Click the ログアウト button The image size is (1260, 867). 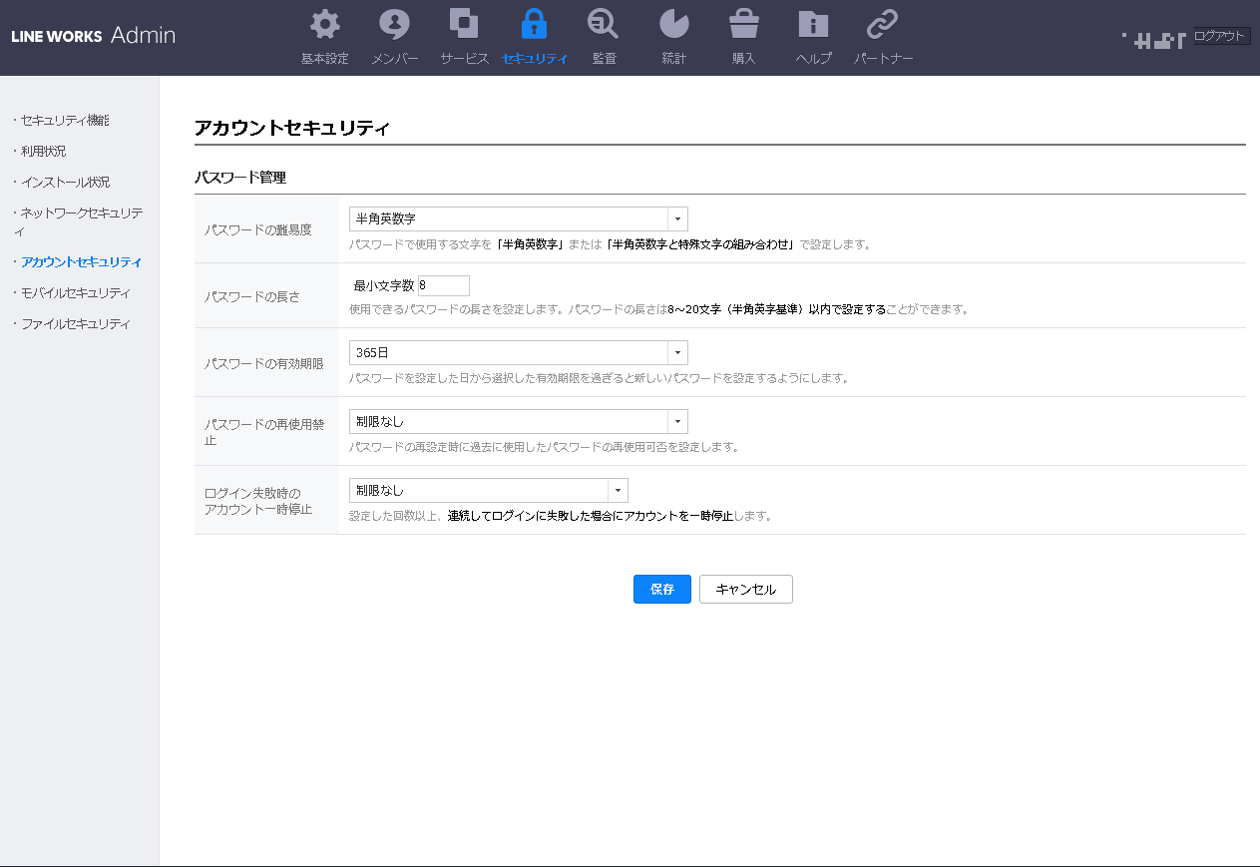[1220, 37]
